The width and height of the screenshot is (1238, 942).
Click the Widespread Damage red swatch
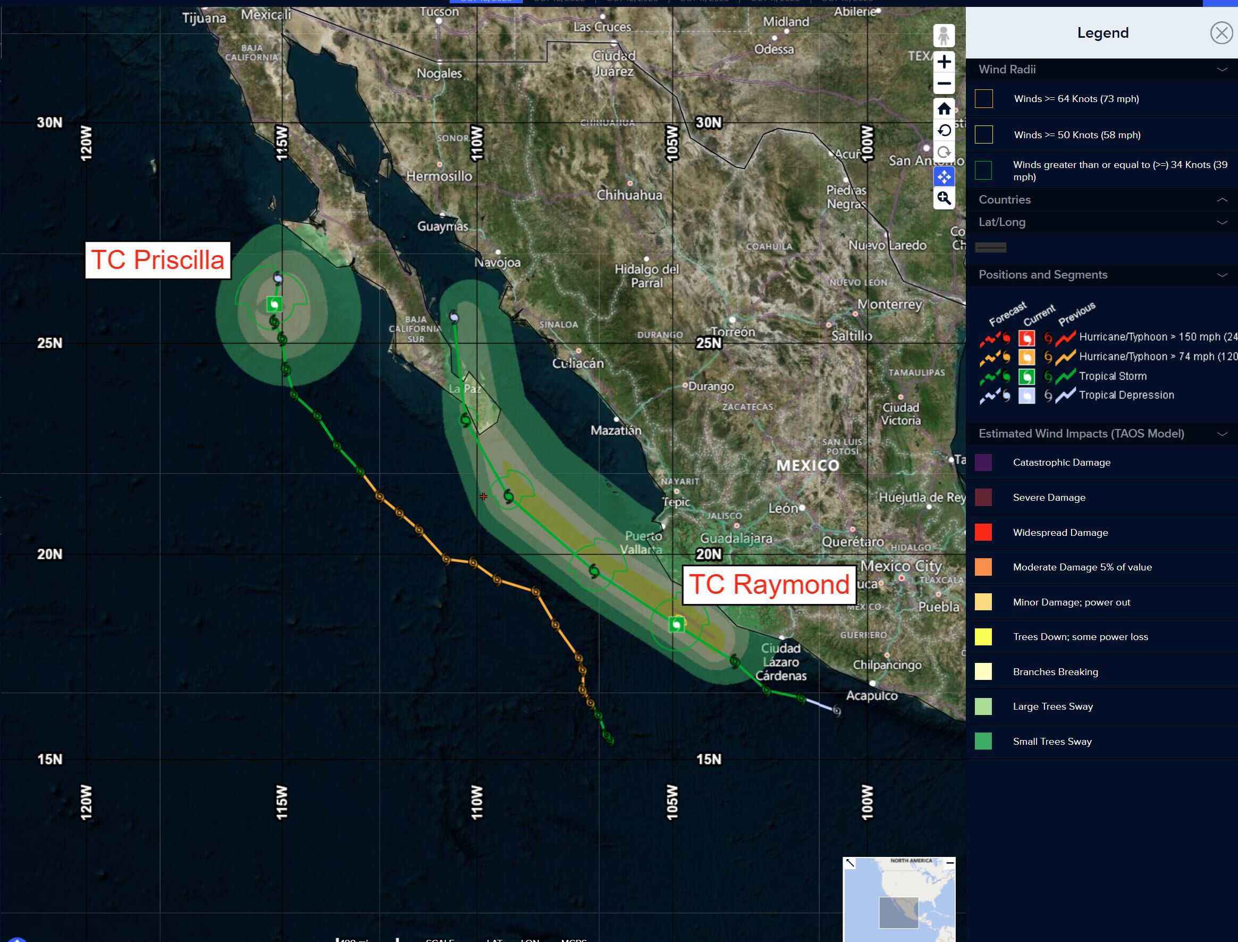pyautogui.click(x=983, y=532)
